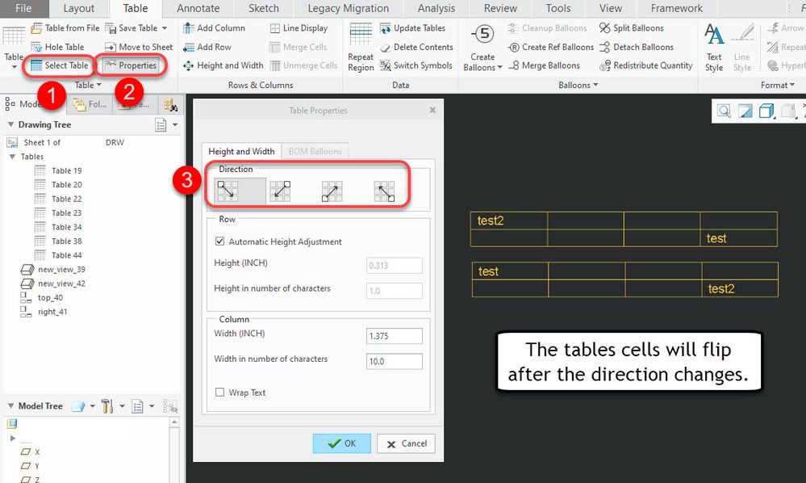Click the Table from File icon
Screen dimensions: 806x483
tap(36, 27)
